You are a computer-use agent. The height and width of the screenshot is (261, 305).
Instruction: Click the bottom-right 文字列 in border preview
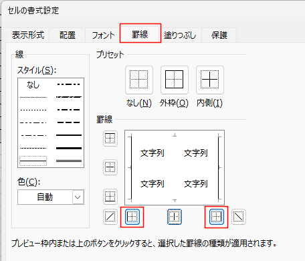(x=196, y=184)
